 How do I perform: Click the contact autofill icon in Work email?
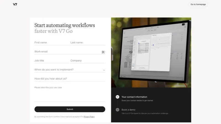[x=103, y=52]
